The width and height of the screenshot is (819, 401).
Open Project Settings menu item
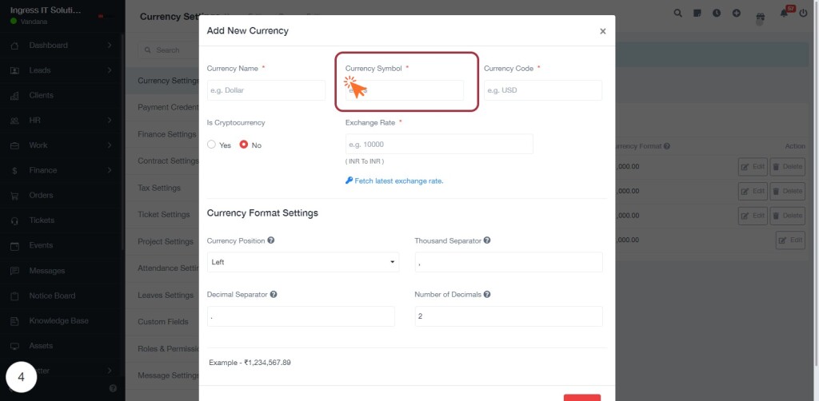tap(166, 241)
